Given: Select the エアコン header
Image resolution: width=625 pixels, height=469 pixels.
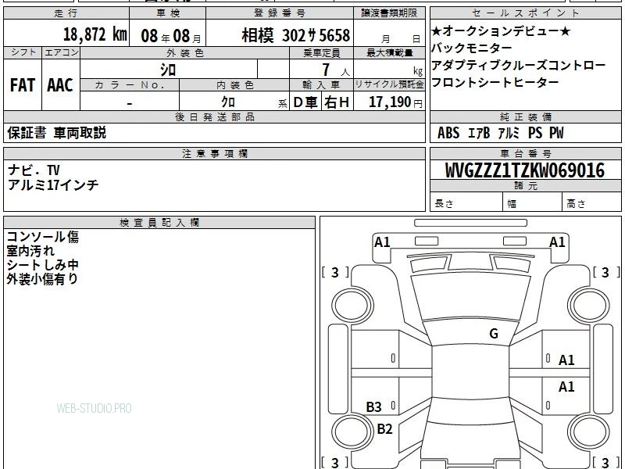Looking at the screenshot, I should (61, 52).
